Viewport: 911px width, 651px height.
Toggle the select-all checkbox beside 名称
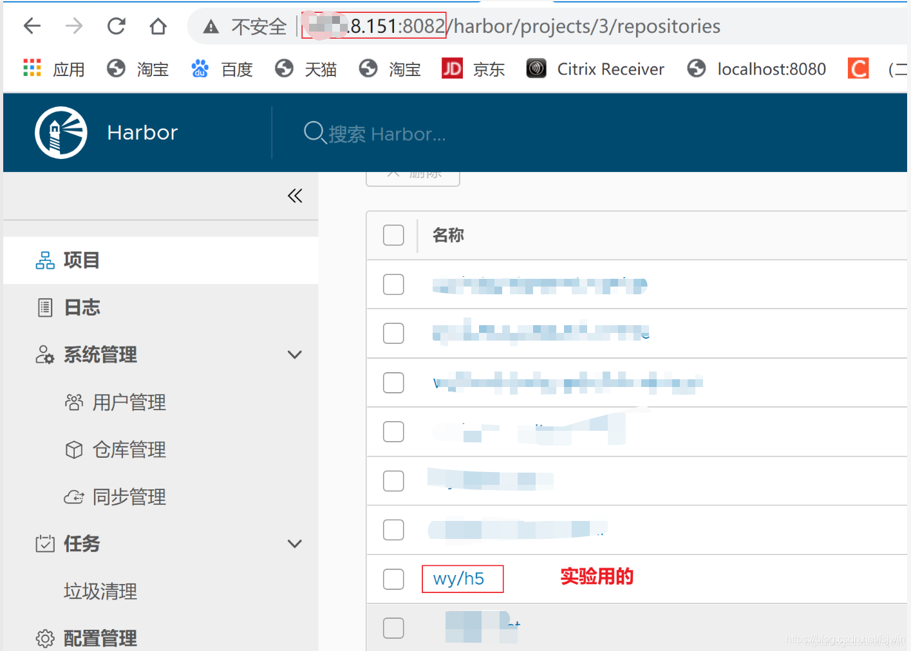pyautogui.click(x=393, y=235)
